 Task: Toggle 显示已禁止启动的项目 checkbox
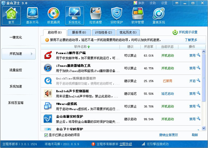click(46, 135)
